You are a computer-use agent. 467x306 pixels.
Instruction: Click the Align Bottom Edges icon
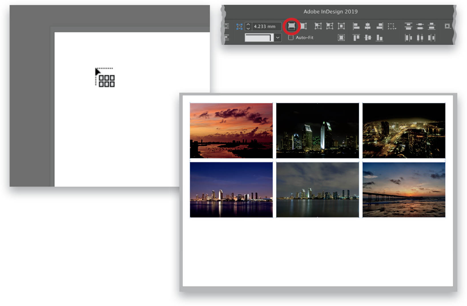click(x=379, y=38)
